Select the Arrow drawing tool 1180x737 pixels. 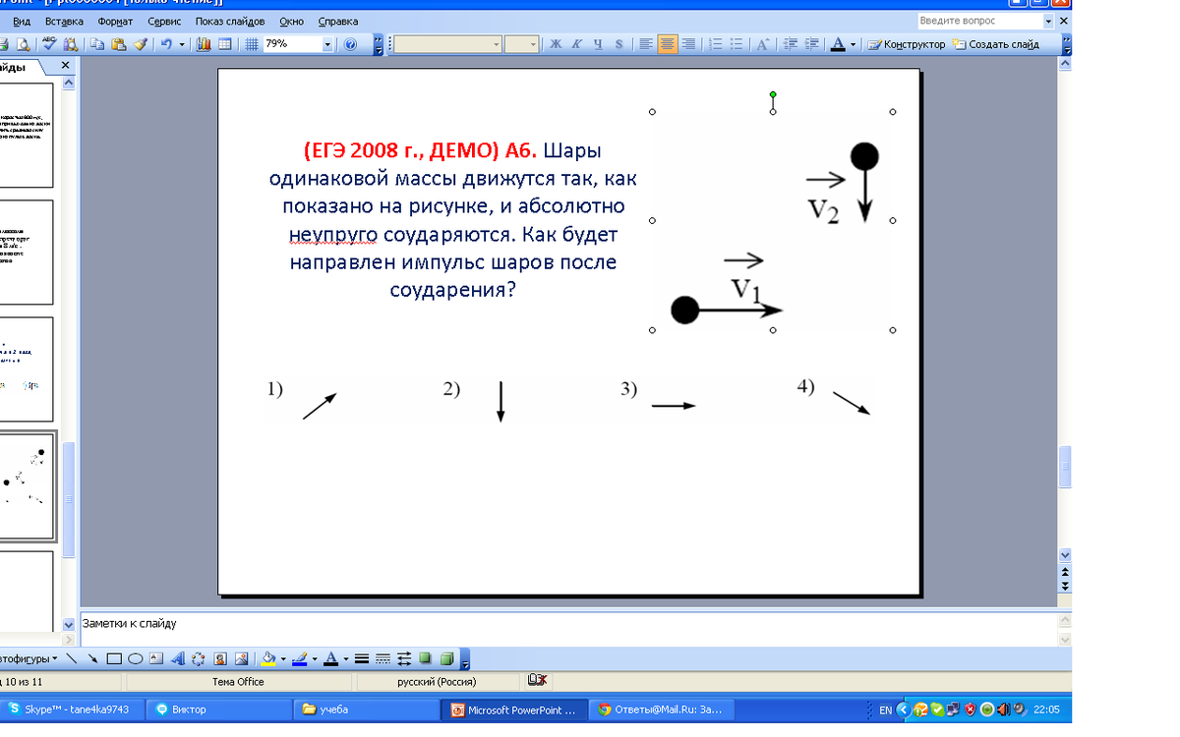point(92,658)
